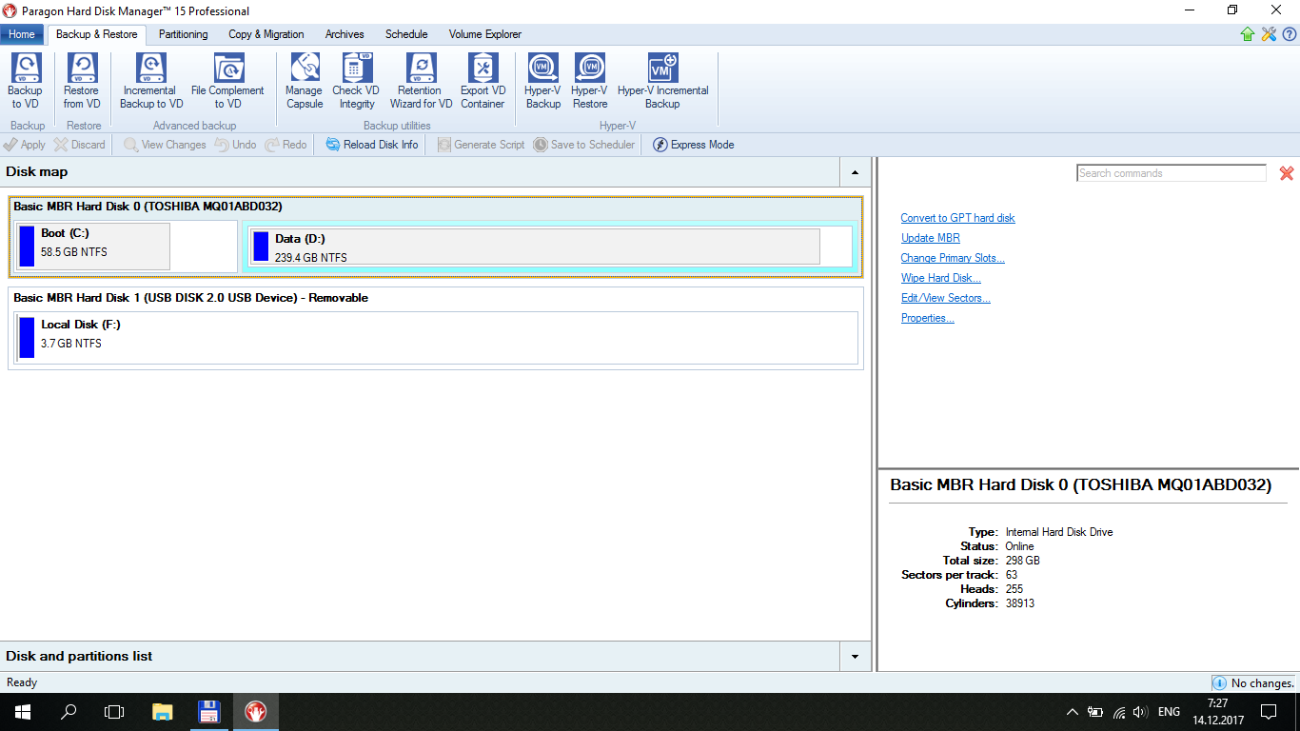The height and width of the screenshot is (731, 1300).
Task: Open the Action Center notifications icon
Action: pos(1268,712)
